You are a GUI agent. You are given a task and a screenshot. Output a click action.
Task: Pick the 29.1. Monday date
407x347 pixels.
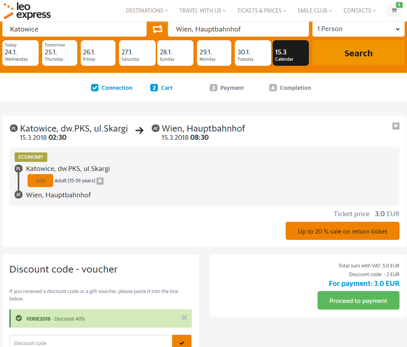pos(214,53)
